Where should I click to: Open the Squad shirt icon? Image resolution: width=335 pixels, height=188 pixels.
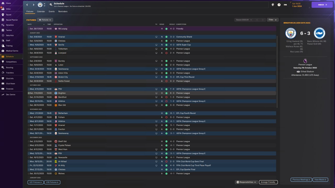pos(3,15)
